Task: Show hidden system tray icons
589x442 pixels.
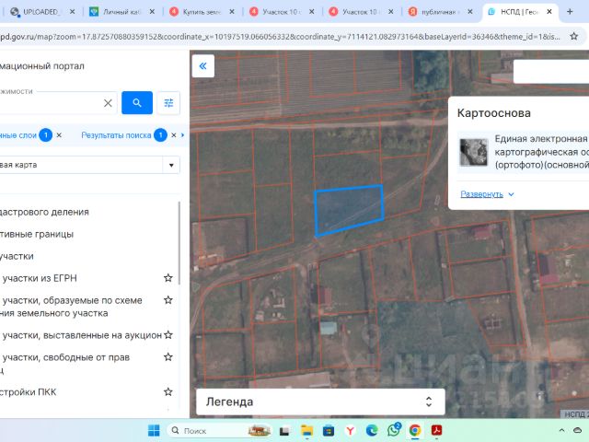Action: tap(561, 430)
